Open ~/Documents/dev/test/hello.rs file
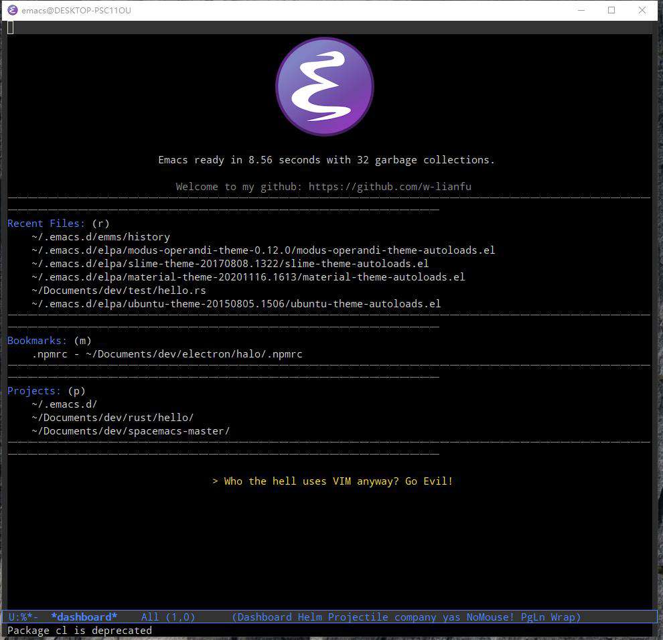 119,291
